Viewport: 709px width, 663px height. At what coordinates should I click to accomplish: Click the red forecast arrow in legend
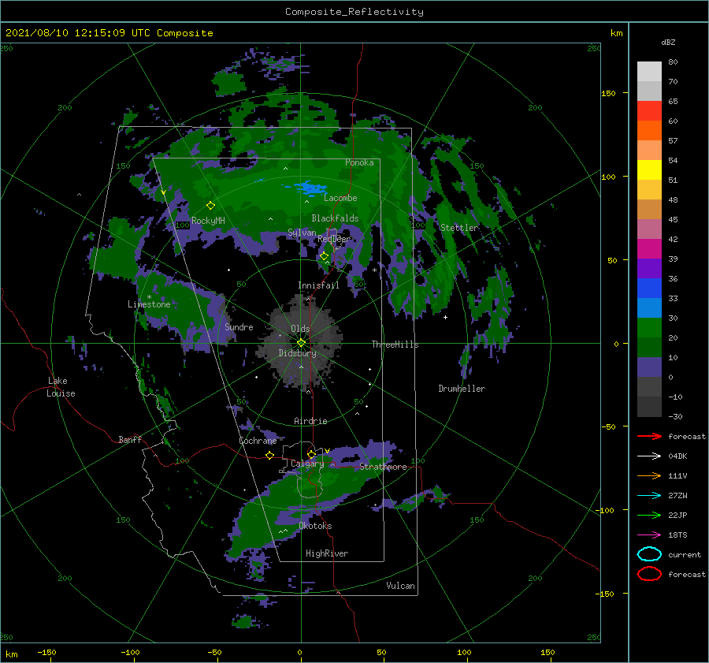coord(649,436)
